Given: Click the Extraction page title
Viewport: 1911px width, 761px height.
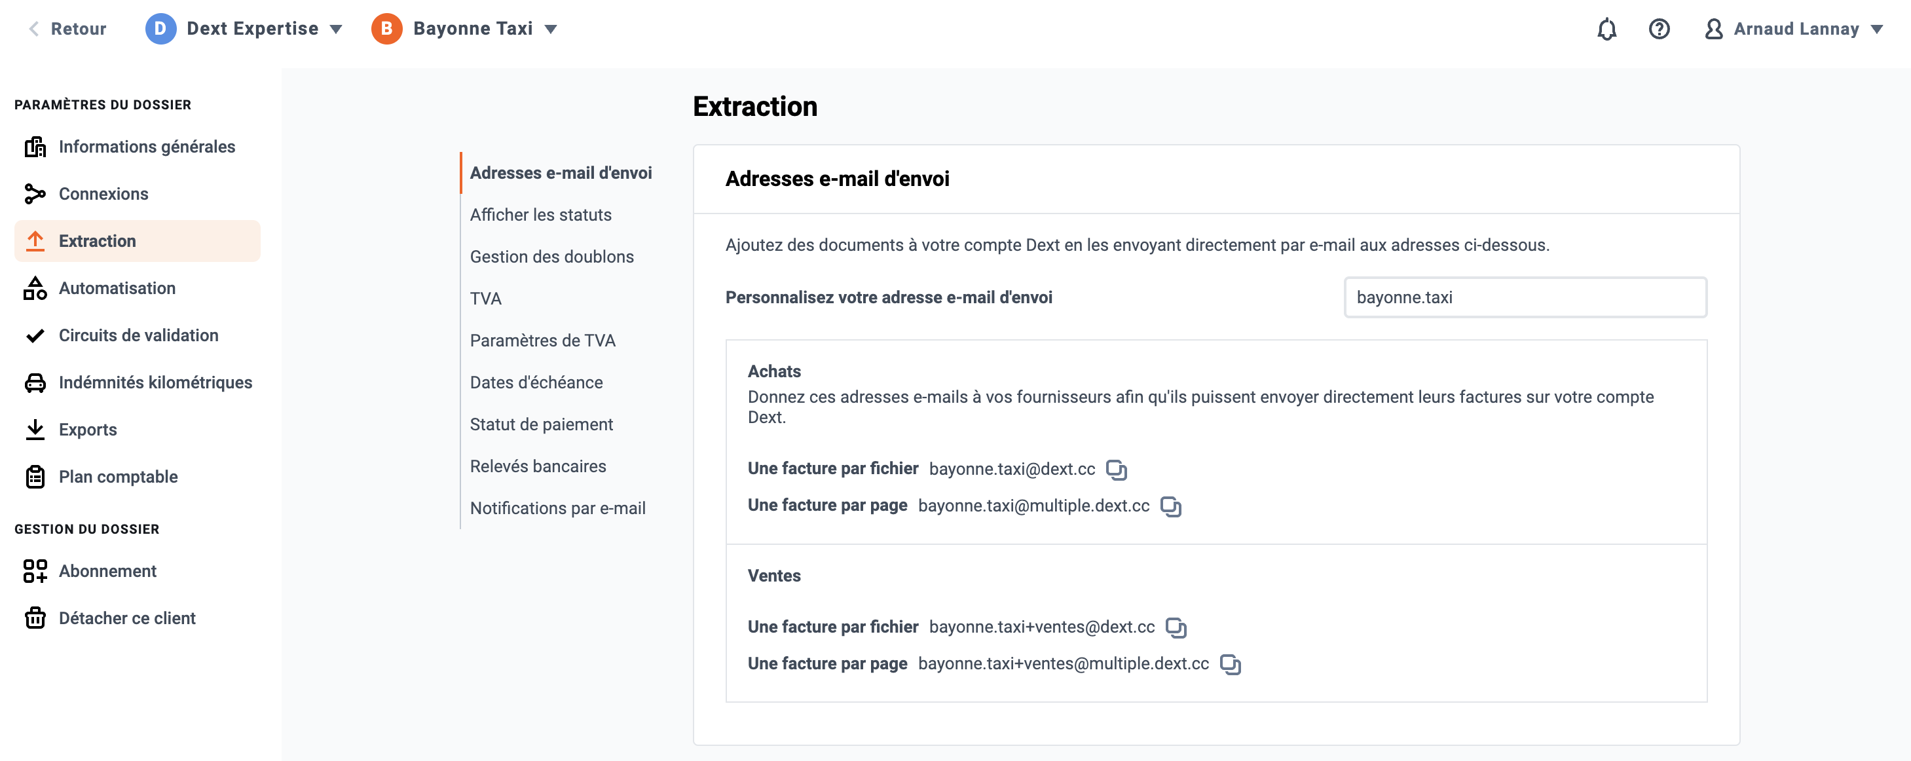Looking at the screenshot, I should click(x=754, y=107).
